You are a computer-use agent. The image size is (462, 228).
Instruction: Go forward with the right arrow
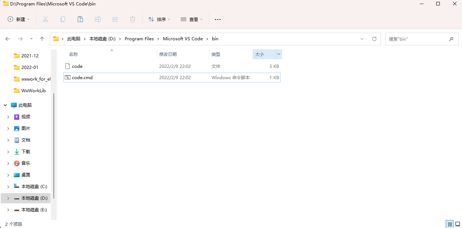20,39
